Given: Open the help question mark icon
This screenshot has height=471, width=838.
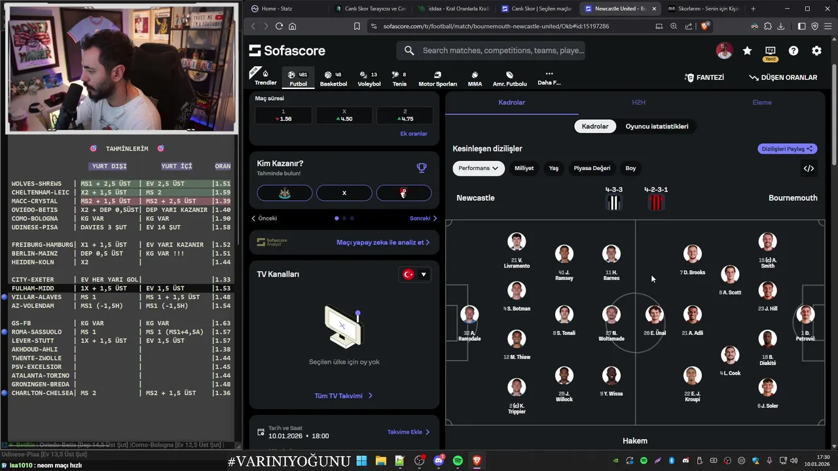Looking at the screenshot, I should coord(793,50).
